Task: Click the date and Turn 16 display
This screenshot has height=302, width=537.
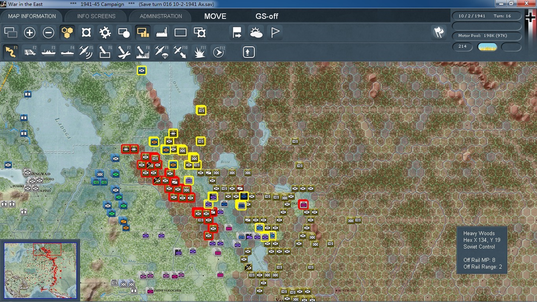Action: pyautogui.click(x=487, y=16)
